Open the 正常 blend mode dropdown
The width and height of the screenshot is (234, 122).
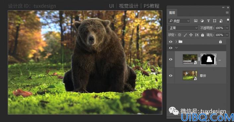coord(183,28)
